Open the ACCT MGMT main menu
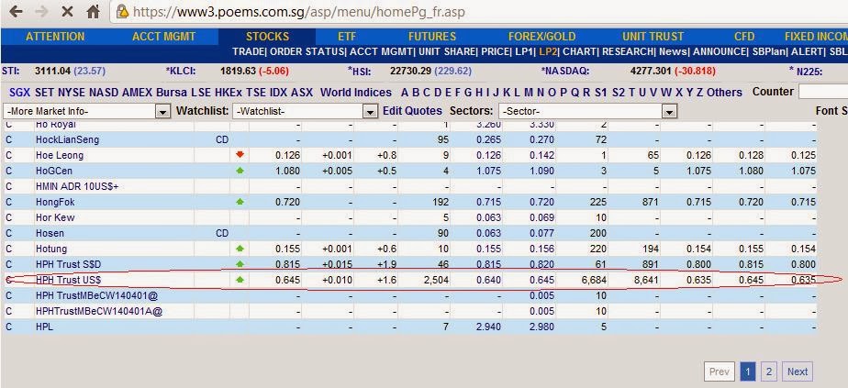The image size is (848, 388). (164, 37)
